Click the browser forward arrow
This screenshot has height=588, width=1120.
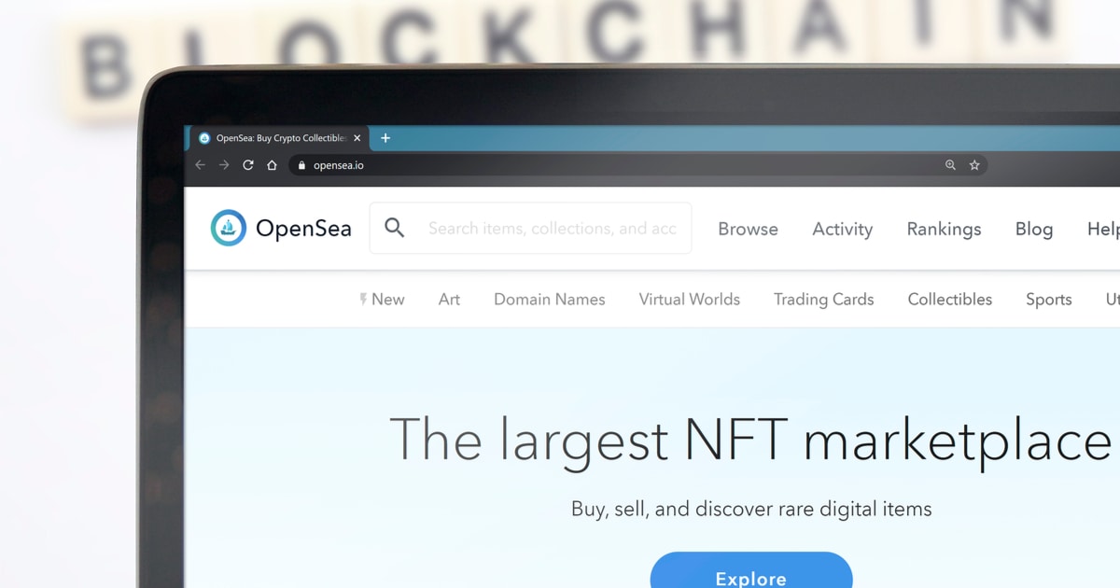tap(224, 165)
